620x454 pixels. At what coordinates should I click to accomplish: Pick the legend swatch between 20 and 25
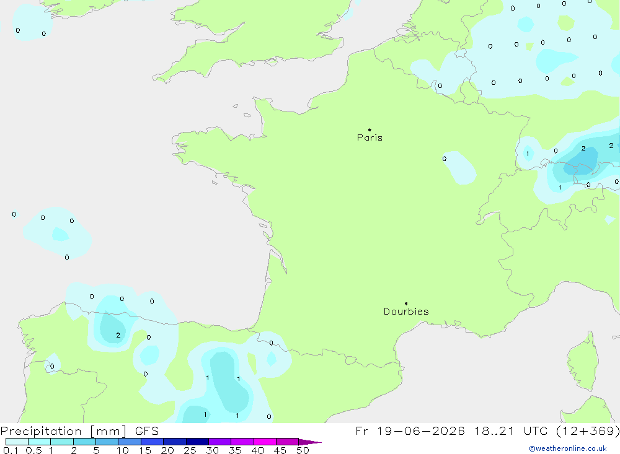(175, 442)
